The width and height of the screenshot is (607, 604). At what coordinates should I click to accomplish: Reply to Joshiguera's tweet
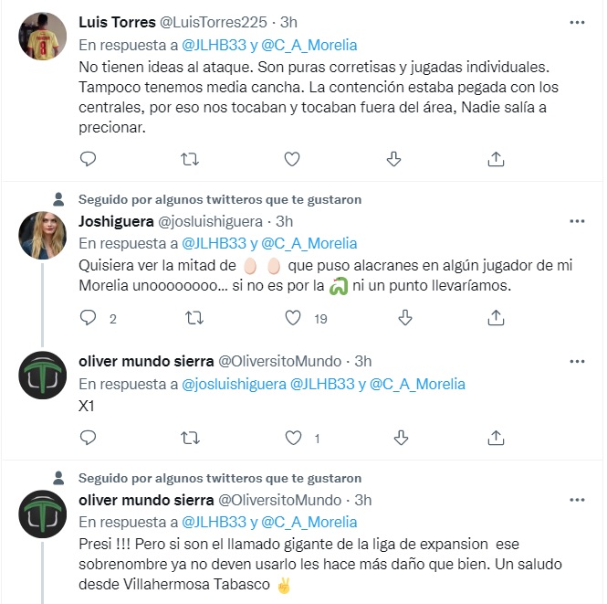[x=89, y=317]
